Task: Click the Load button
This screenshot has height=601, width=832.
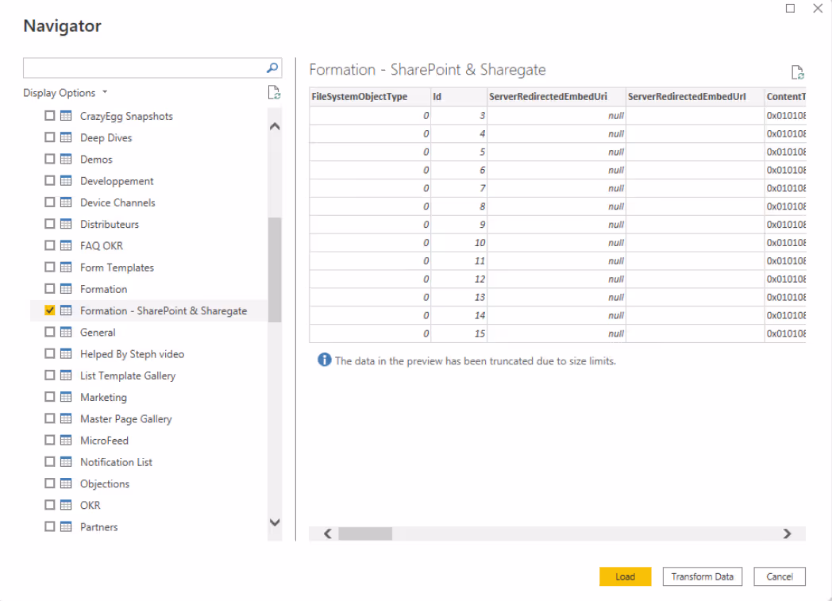Action: (x=625, y=576)
